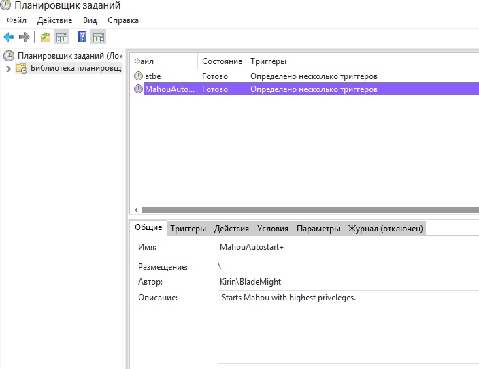The height and width of the screenshot is (369, 479).
Task: Click the Готово status of MahouAuto
Action: click(215, 89)
